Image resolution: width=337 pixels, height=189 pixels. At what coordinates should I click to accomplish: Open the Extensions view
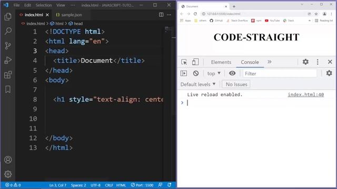(8, 75)
